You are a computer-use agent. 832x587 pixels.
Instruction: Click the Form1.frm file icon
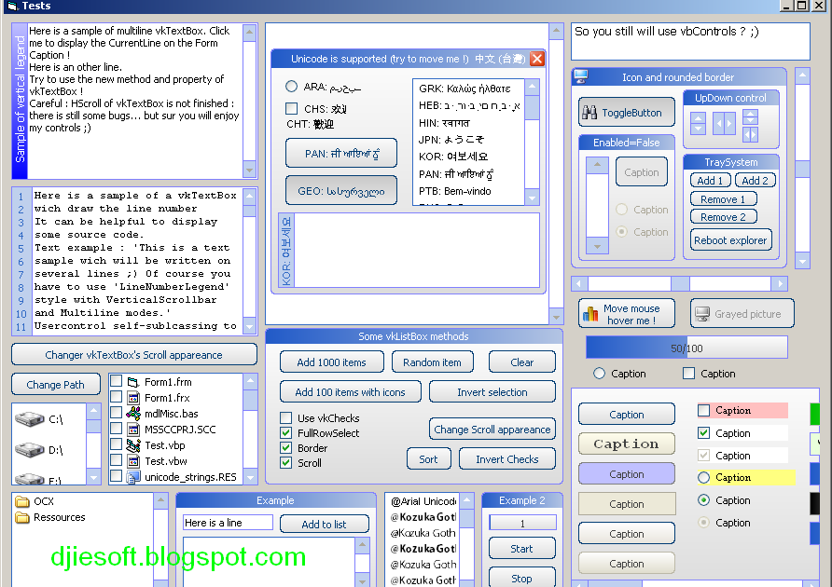(133, 382)
